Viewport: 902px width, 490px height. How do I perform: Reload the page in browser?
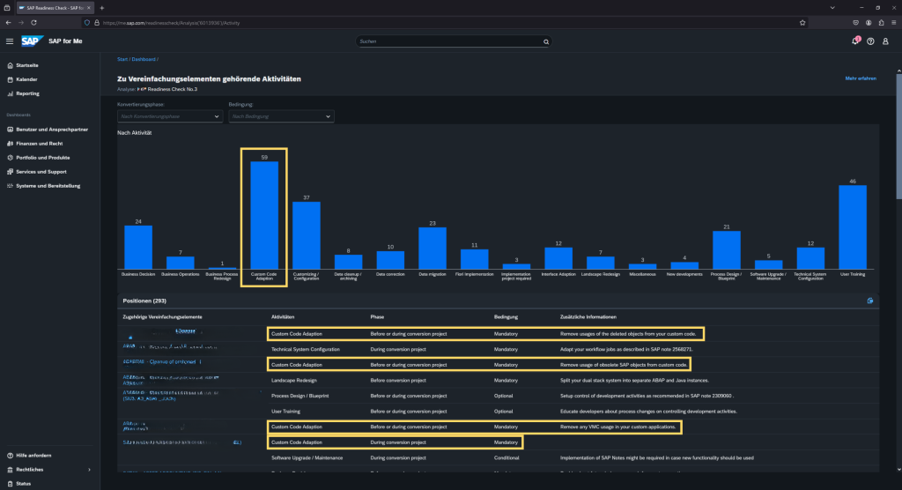coord(34,23)
